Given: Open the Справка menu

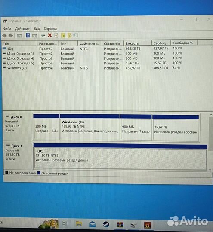Looking at the screenshot, I should pos(50,28).
